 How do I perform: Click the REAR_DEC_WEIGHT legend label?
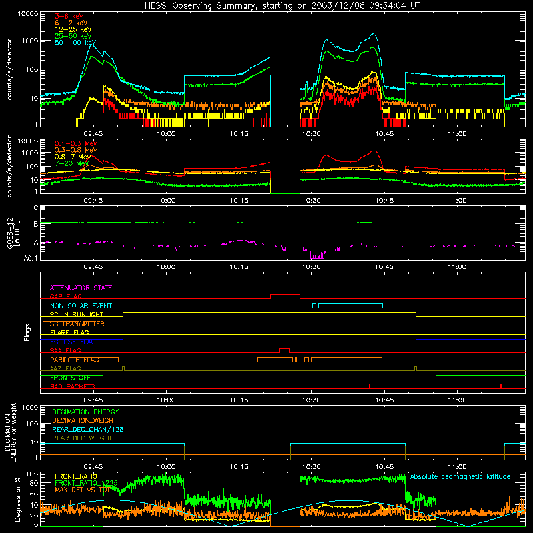pos(82,438)
